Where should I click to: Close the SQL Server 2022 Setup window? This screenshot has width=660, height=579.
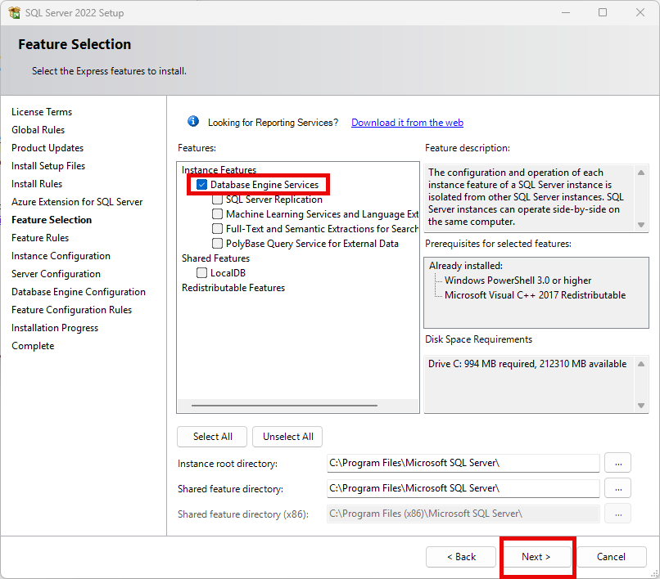(x=640, y=12)
